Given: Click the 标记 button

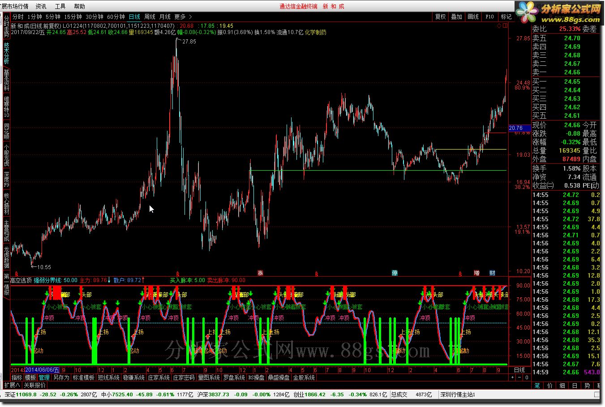Looking at the screenshot, I should [x=506, y=17].
